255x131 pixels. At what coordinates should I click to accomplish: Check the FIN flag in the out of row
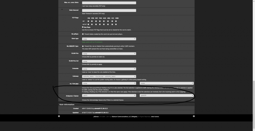click(88, 24)
